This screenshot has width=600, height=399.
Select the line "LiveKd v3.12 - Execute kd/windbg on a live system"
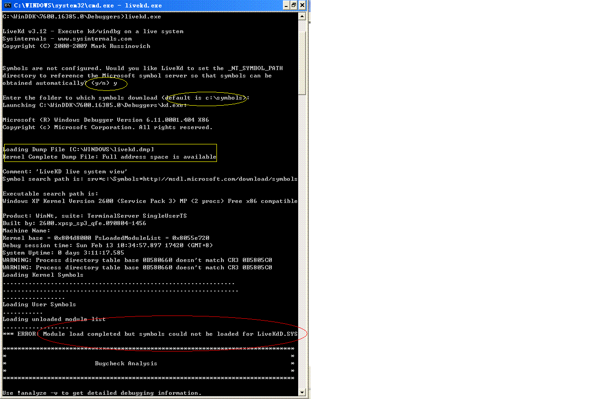(93, 31)
